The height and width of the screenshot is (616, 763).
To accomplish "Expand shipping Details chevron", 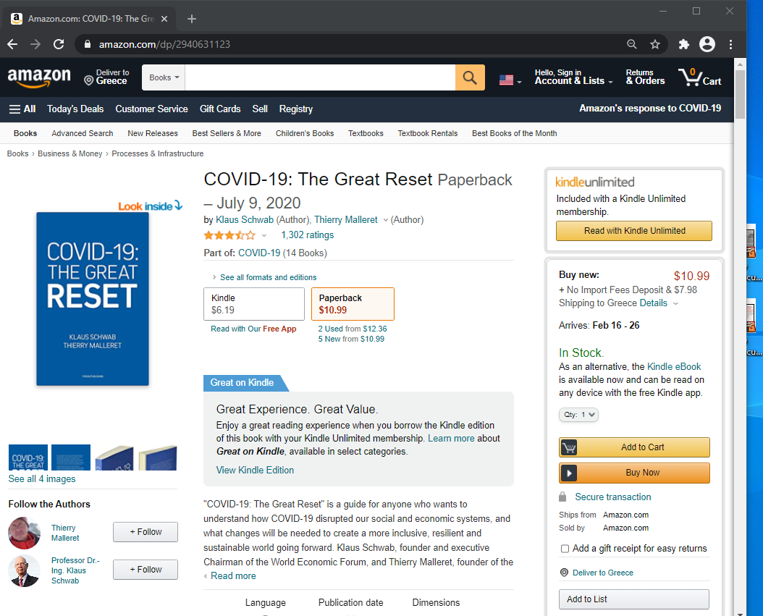I will tap(675, 303).
